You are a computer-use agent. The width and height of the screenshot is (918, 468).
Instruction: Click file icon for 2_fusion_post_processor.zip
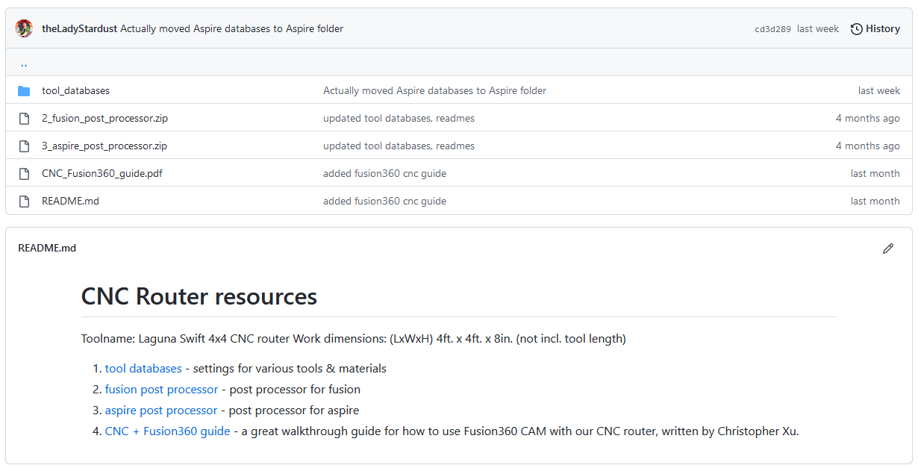click(24, 119)
